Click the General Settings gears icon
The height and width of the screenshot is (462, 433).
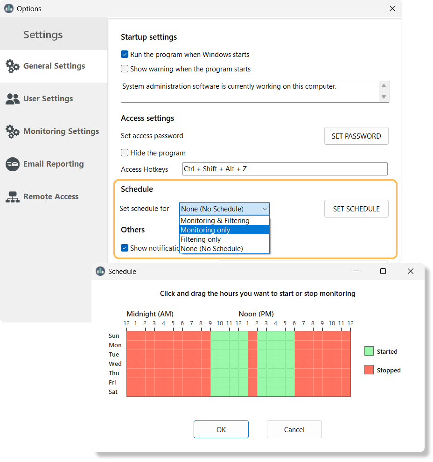13,66
